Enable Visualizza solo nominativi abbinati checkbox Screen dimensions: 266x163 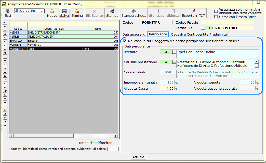click(x=216, y=11)
